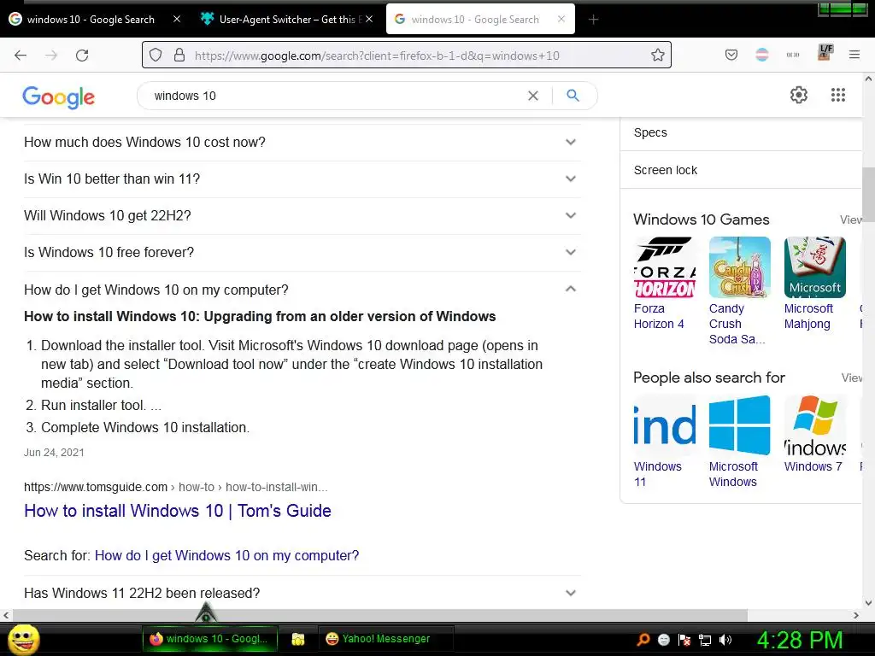Click the Google logo
Screen dimensions: 875x656
pyautogui.click(x=59, y=97)
